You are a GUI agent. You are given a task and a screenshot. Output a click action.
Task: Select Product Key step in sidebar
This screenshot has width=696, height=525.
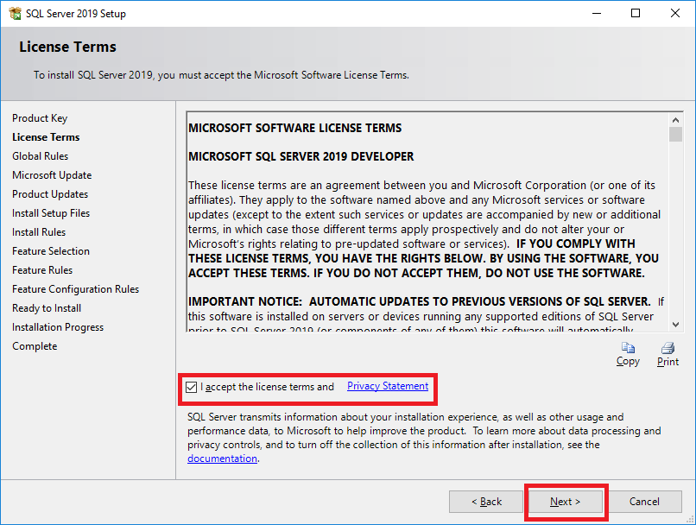coord(40,118)
